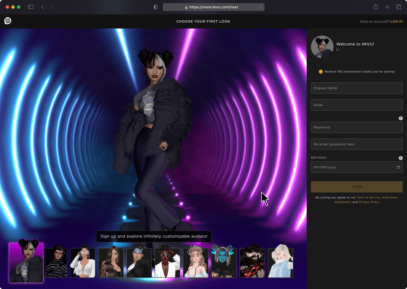Click the CHOOSE YOUR FIRST LOOK heading

[203, 21]
